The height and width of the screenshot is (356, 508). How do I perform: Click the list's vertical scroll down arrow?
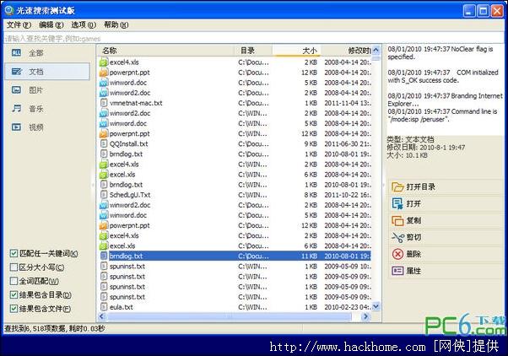click(x=376, y=306)
